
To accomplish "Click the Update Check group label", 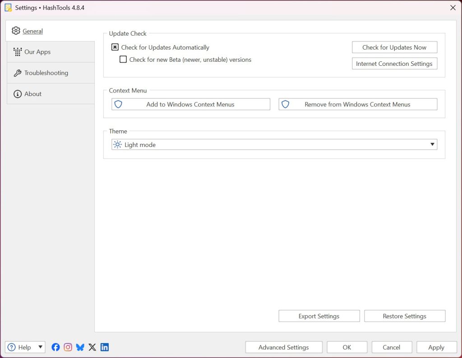I will (x=128, y=33).
